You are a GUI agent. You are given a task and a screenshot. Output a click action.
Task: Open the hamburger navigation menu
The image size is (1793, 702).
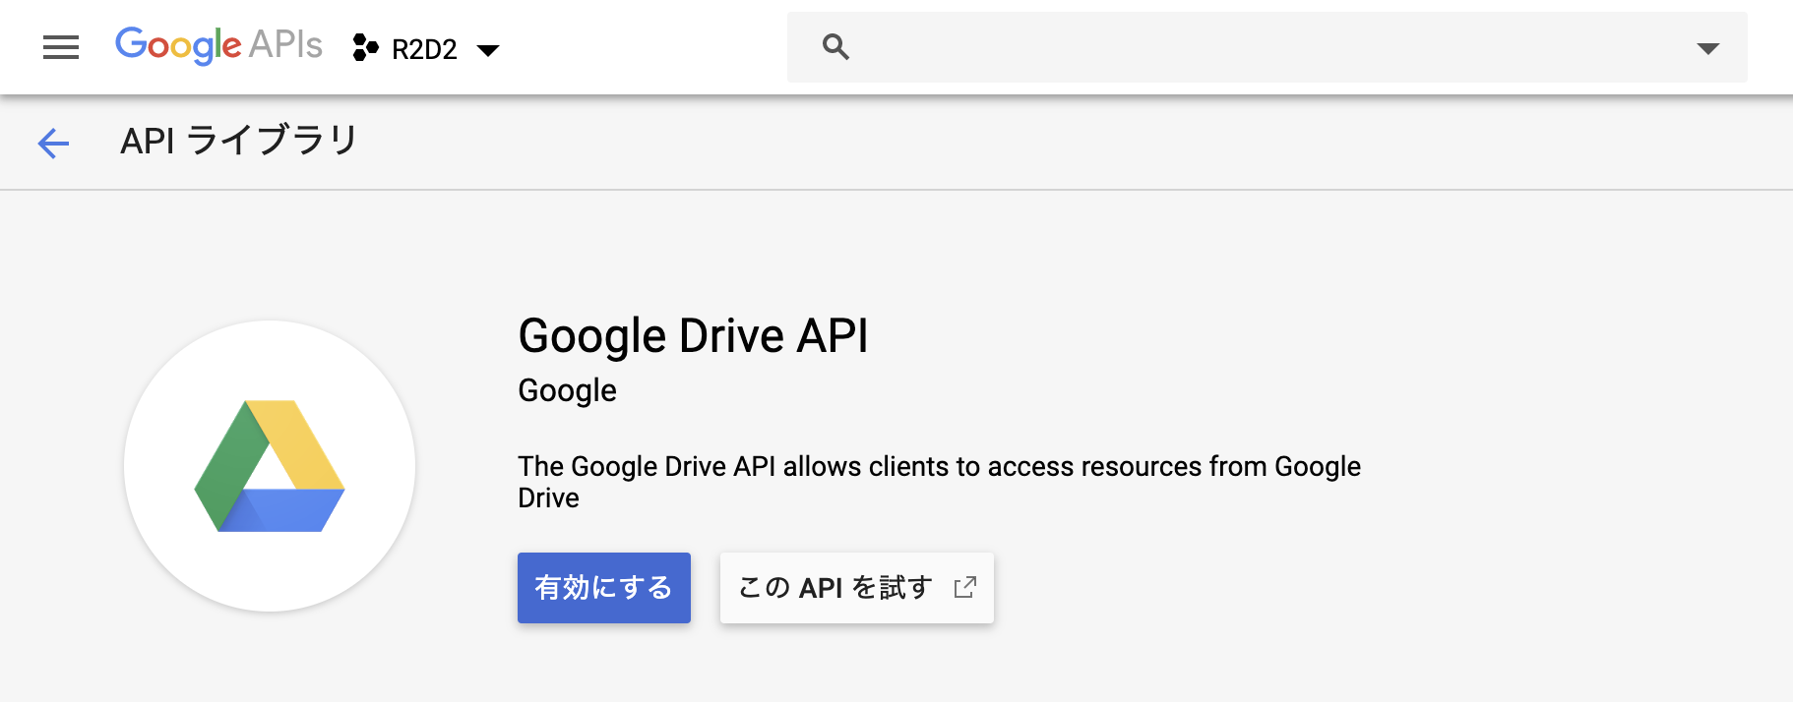(x=61, y=47)
